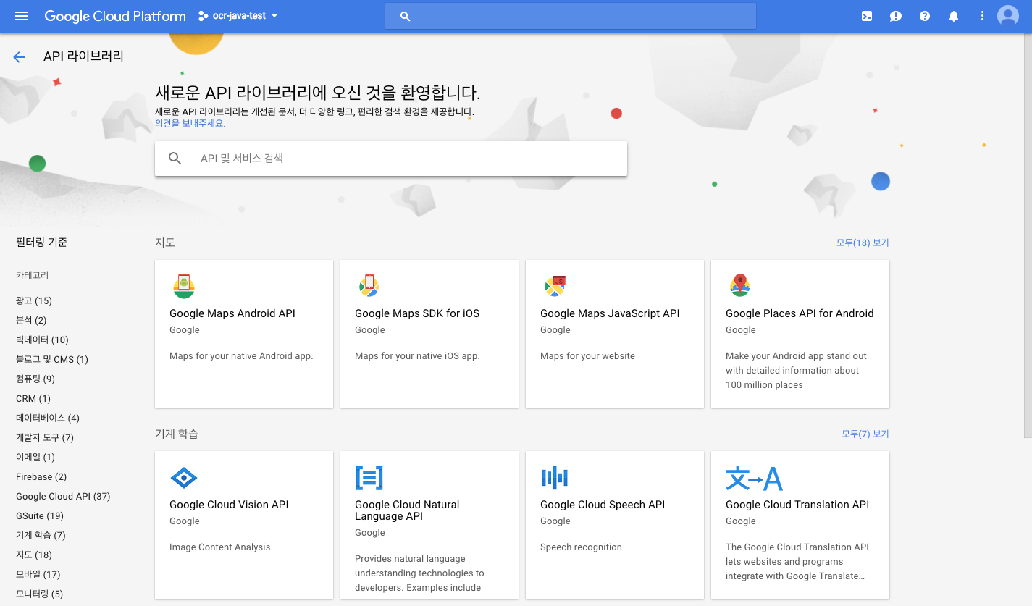Filter by 블로그 및 CMS (1)

coord(52,359)
